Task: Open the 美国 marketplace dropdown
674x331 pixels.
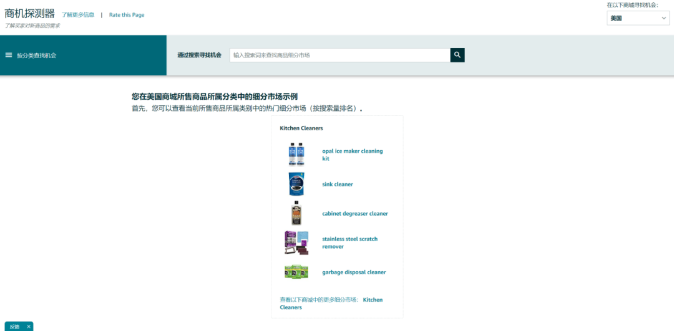Action: click(638, 18)
